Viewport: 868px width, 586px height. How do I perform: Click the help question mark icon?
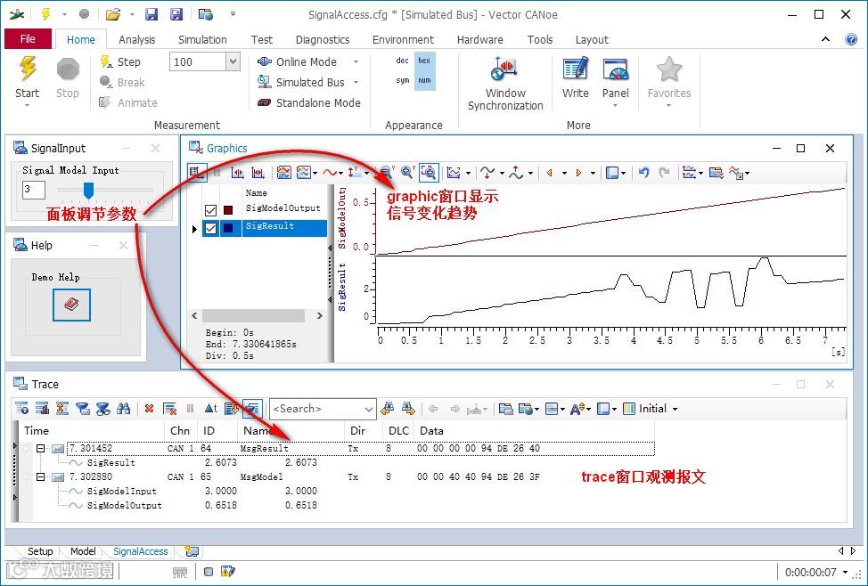coord(851,39)
